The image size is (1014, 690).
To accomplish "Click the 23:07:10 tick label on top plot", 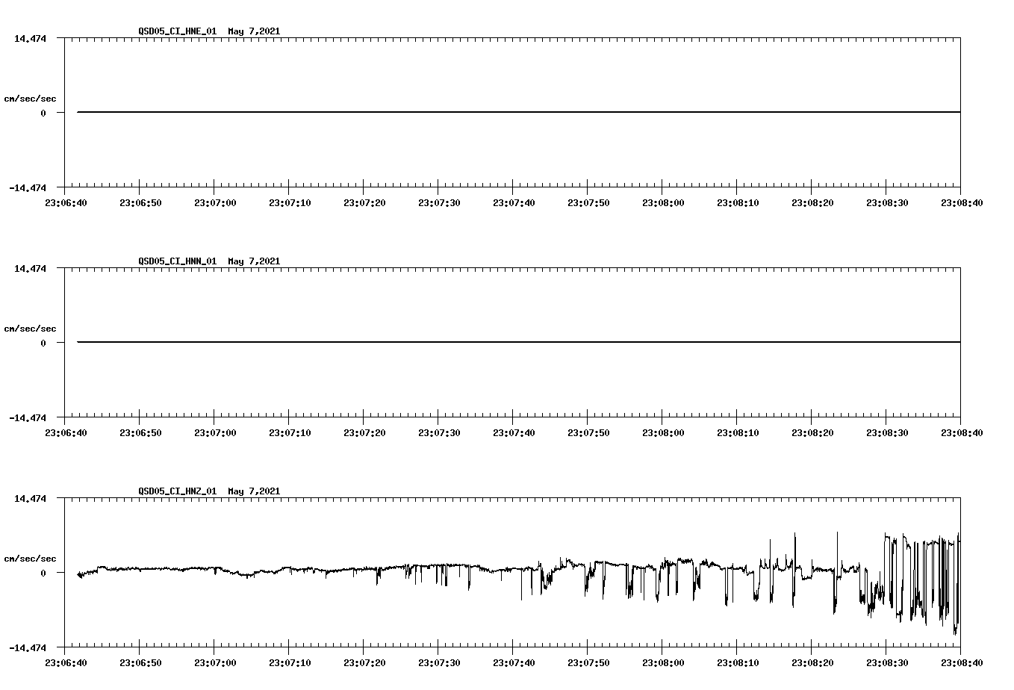I will click(291, 202).
